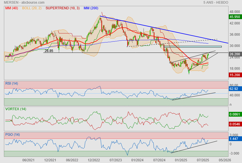
Task: Click the red 15.200 price tag
Action: (x=235, y=75)
